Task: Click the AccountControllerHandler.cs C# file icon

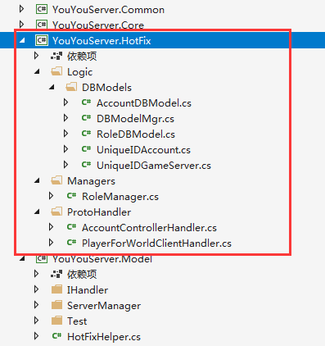Action: pos(71,227)
